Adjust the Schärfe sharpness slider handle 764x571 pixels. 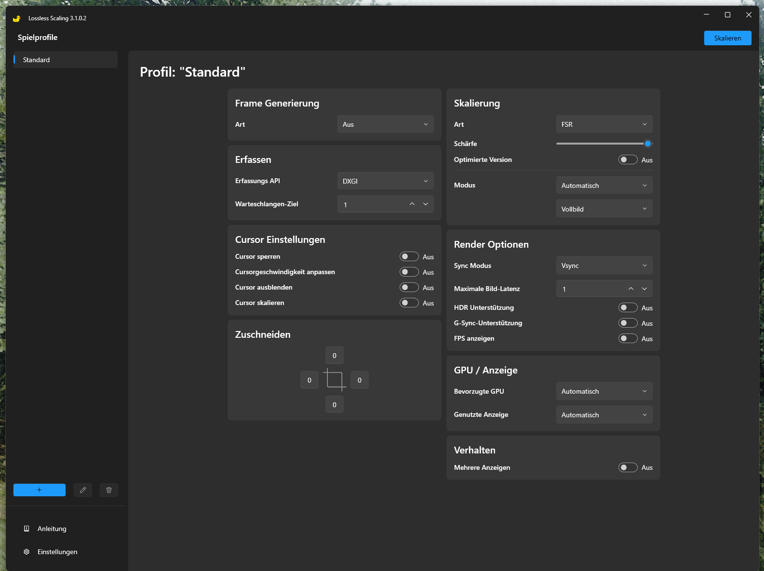coord(648,144)
